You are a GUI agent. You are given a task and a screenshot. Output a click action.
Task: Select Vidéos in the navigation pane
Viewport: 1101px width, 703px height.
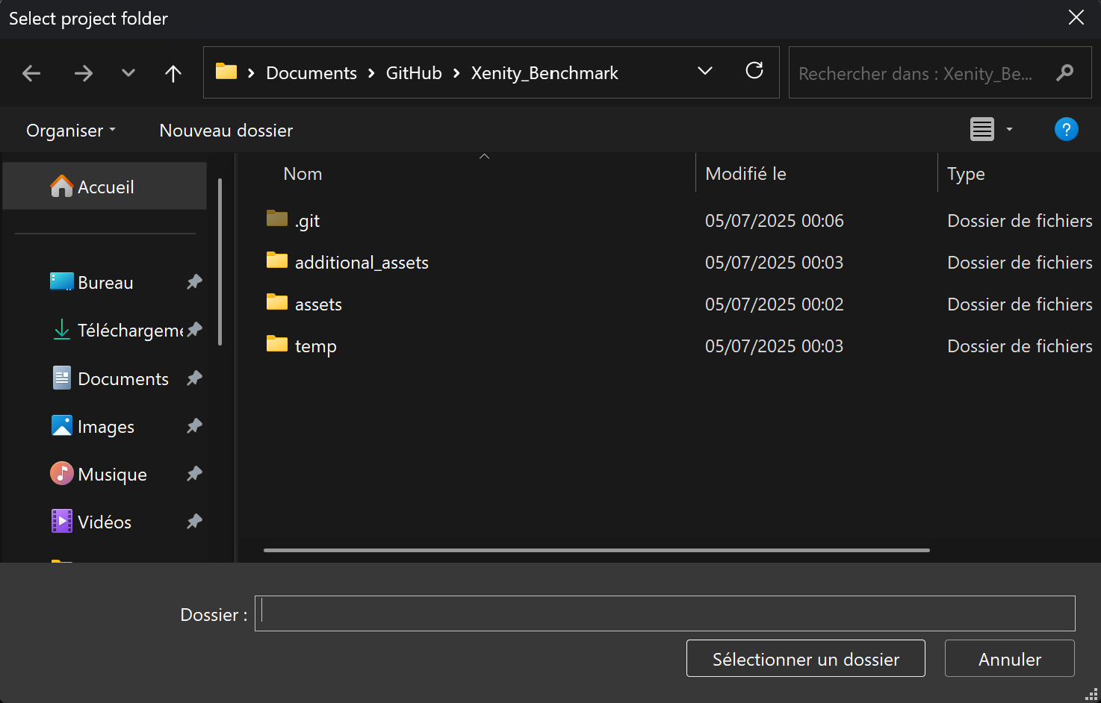coord(91,522)
